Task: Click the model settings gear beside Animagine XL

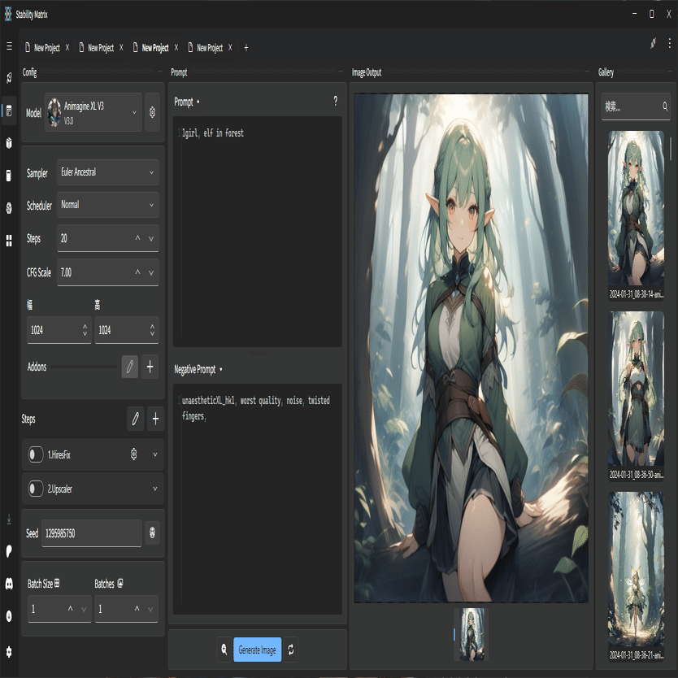Action: 151,113
